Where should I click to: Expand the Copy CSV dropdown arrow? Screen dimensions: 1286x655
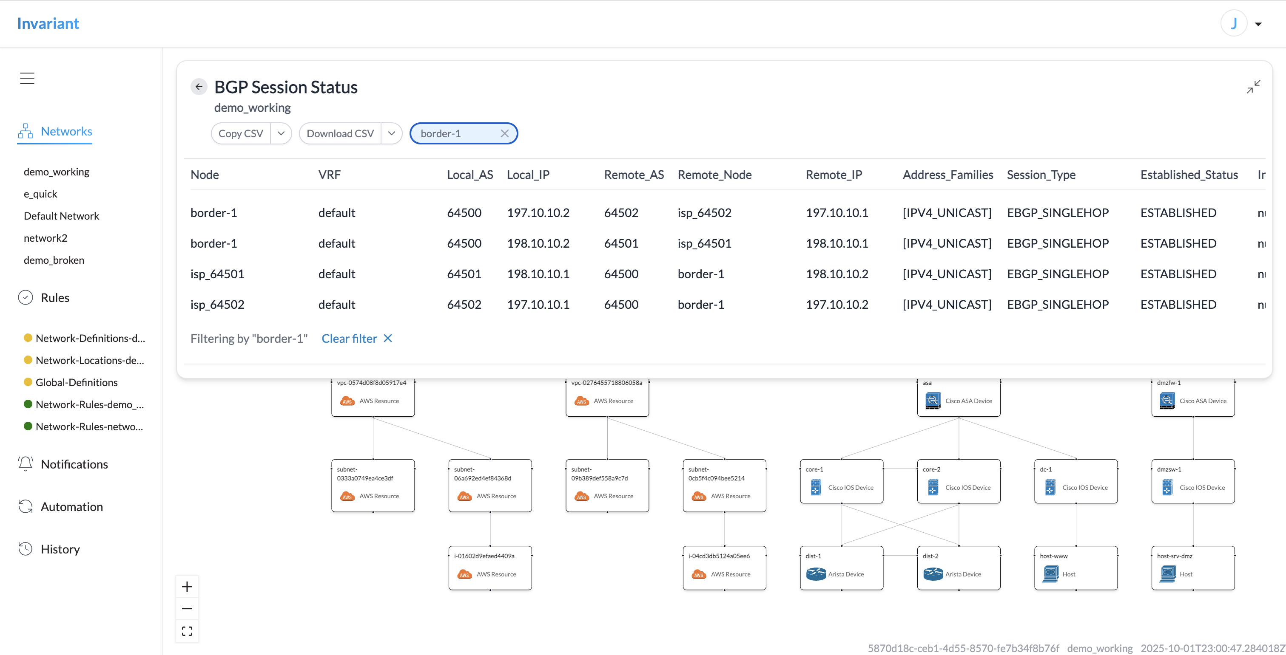281,134
